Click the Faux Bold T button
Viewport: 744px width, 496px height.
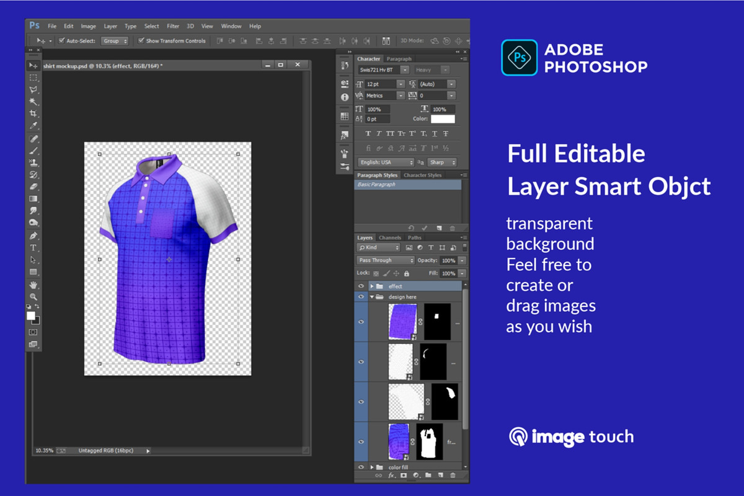pos(368,133)
